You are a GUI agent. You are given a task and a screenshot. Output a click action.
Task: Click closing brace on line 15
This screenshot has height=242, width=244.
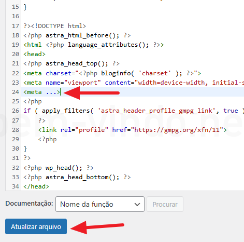click(x=25, y=7)
